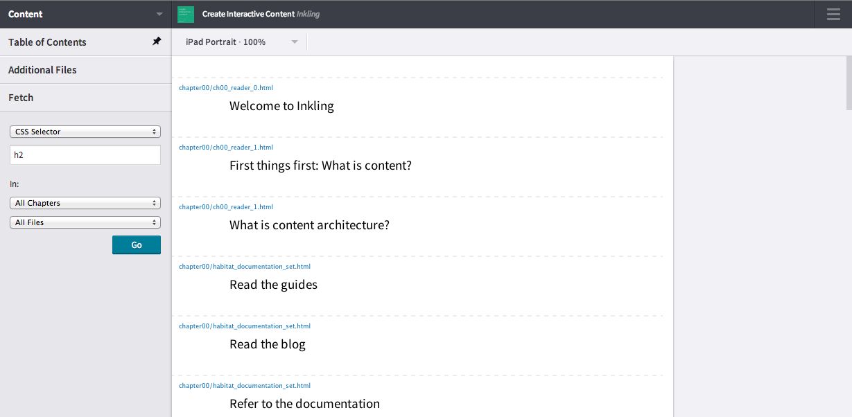Open the chapter00/ch00_reader_0.html link
This screenshot has width=852, height=417.
point(225,87)
